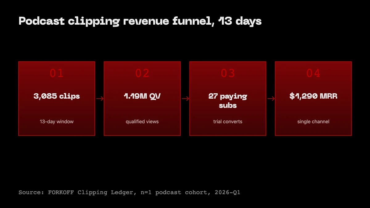
Task: Click the slide title 'Podcast clipping revenue funnel, 13 days'
Action: click(140, 21)
